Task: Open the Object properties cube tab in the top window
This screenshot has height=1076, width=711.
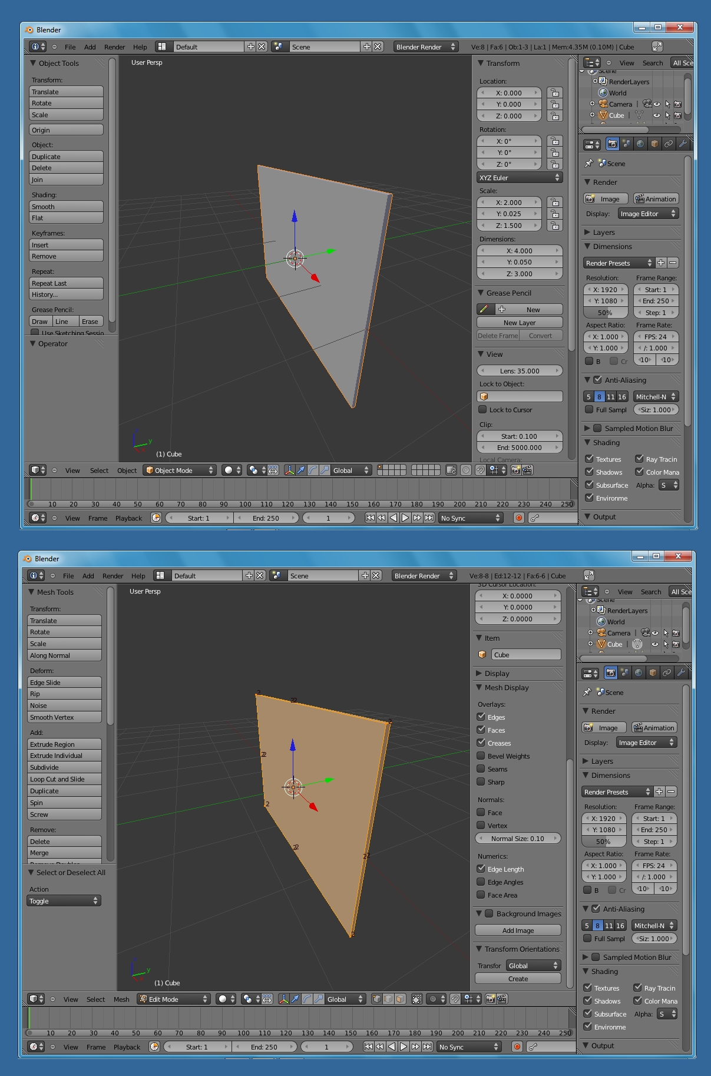Action: (654, 144)
